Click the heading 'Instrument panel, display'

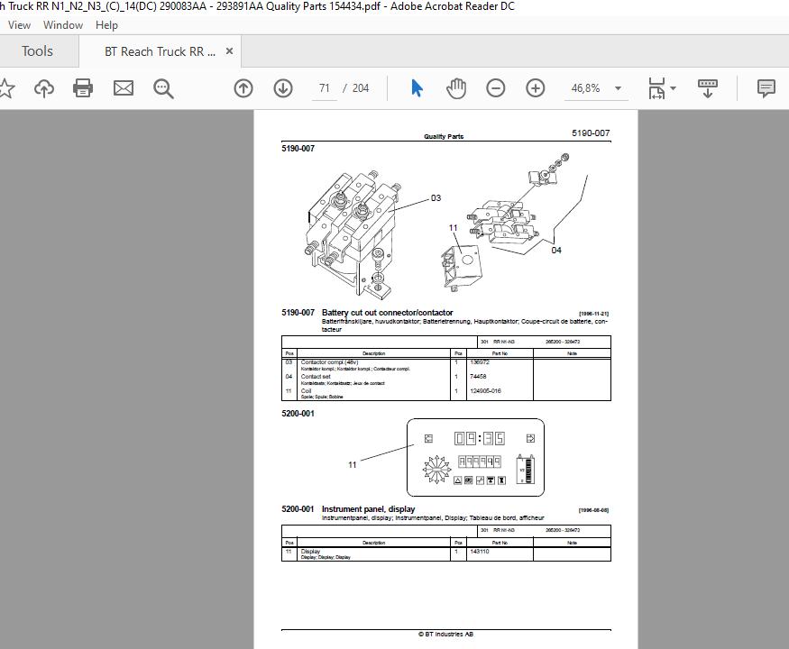click(x=368, y=509)
